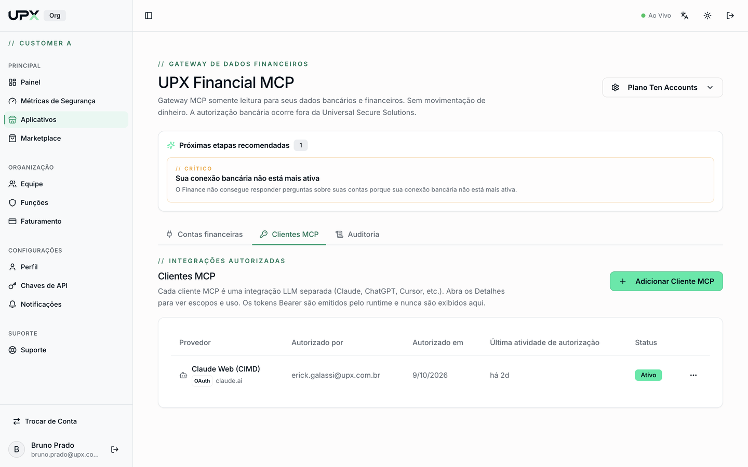Image resolution: width=748 pixels, height=467 pixels.
Task: Click the Ao Vivo status indicator
Action: coord(656,16)
